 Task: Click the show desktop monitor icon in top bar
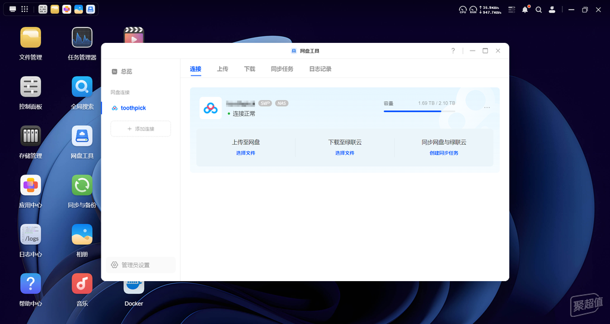13,10
